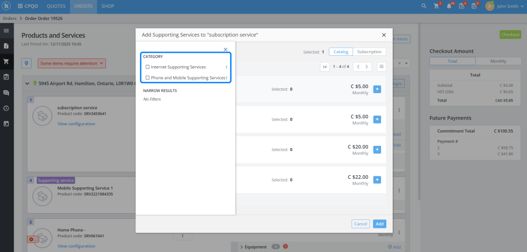Image resolution: width=527 pixels, height=252 pixels.
Task: Click the Commitment Total amount C $100.55
Action: (503, 131)
